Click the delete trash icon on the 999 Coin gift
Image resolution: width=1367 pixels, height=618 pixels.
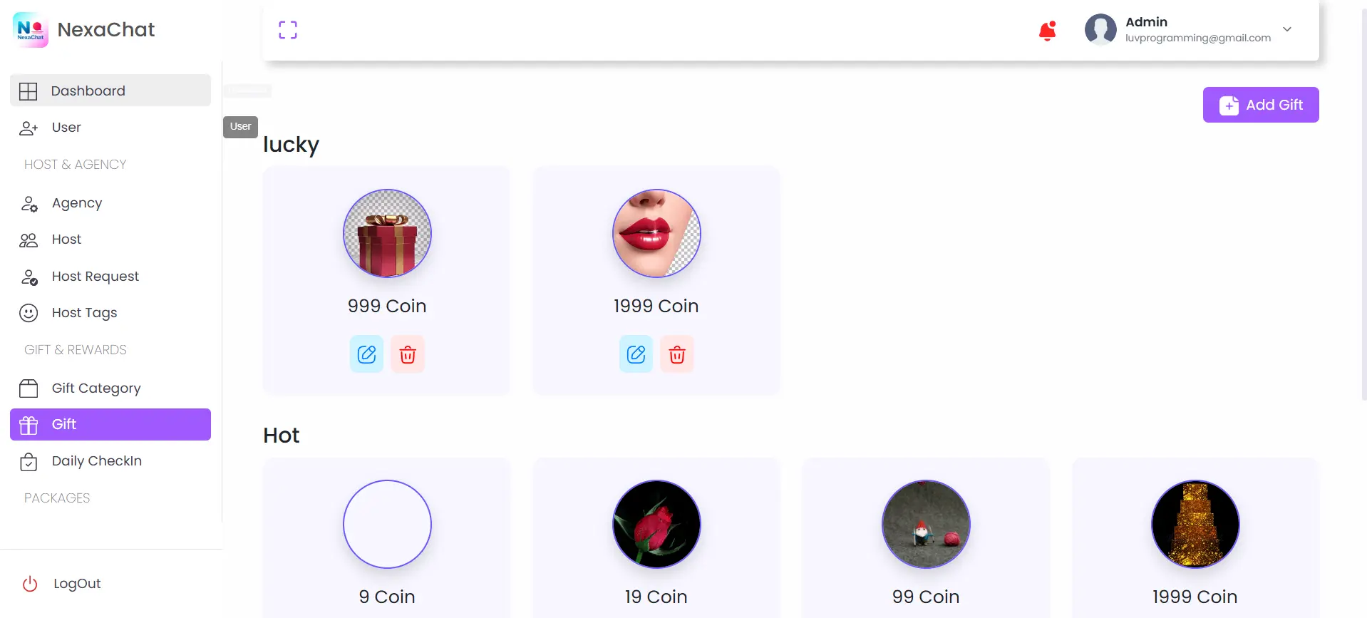click(407, 354)
